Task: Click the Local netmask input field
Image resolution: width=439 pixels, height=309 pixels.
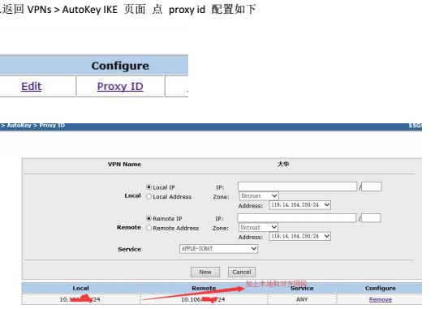Action: tap(372, 187)
